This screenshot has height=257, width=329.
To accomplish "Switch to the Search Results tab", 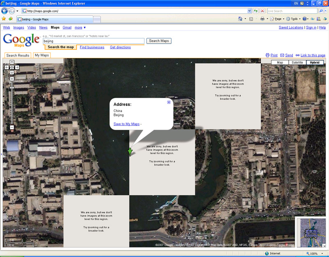I will tap(18, 55).
